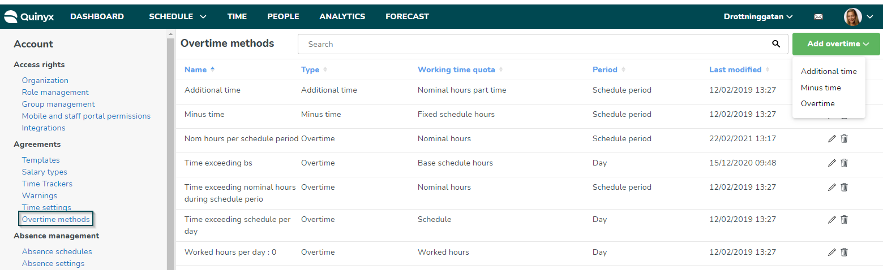
Task: Open Time Trackers link
Action: [47, 184]
